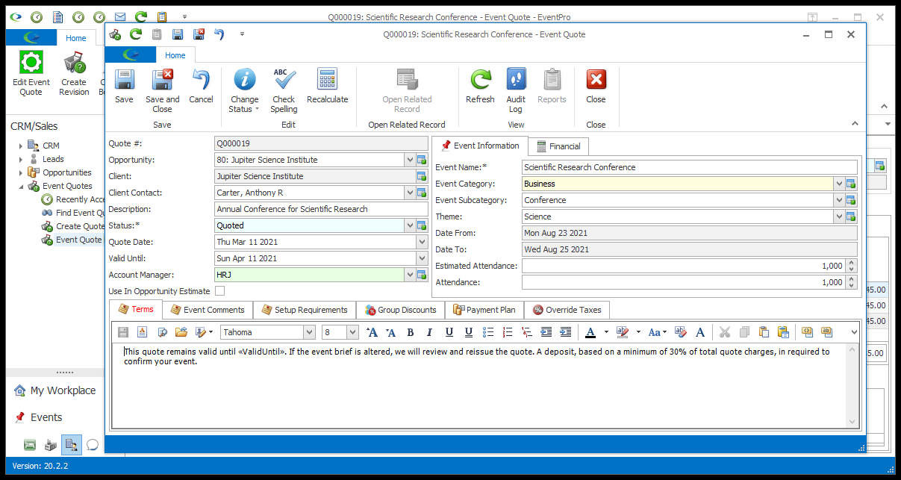Open quick access toolbar customize arrow in quote window
901x480 pixels.
pos(242,34)
